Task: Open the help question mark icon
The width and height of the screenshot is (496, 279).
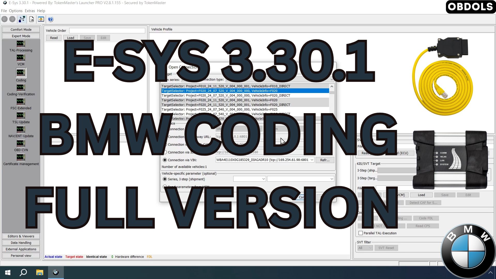Action: pyautogui.click(x=51, y=19)
